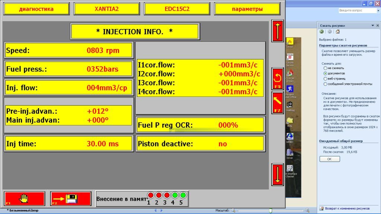Click the forward arrow in the task pane
This screenshot has width=381, height=214.
(330, 32)
